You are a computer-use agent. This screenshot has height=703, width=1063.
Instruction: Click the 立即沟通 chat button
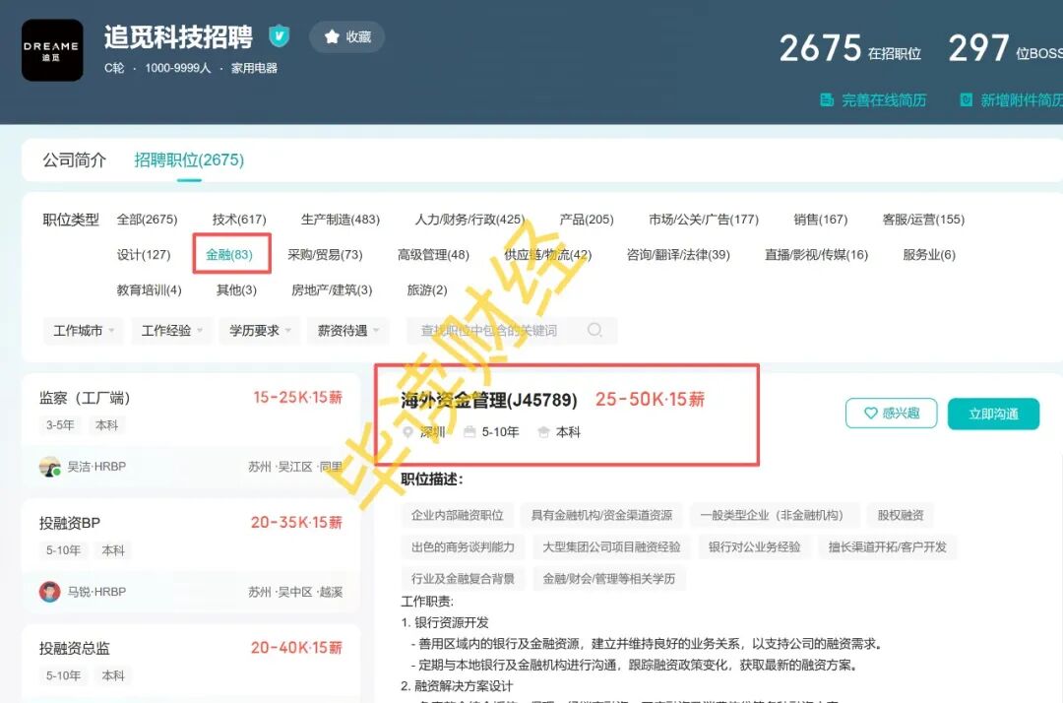pos(994,414)
